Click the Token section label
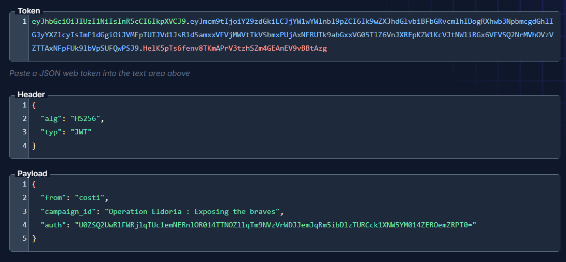This screenshot has height=262, width=566. pyautogui.click(x=29, y=10)
